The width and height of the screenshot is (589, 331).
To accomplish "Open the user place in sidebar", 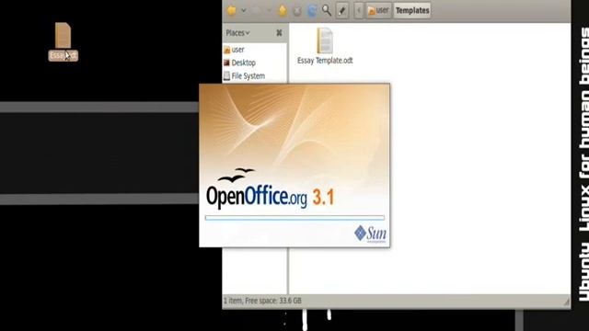I will [234, 50].
